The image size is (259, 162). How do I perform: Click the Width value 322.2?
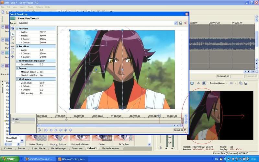click(43, 32)
